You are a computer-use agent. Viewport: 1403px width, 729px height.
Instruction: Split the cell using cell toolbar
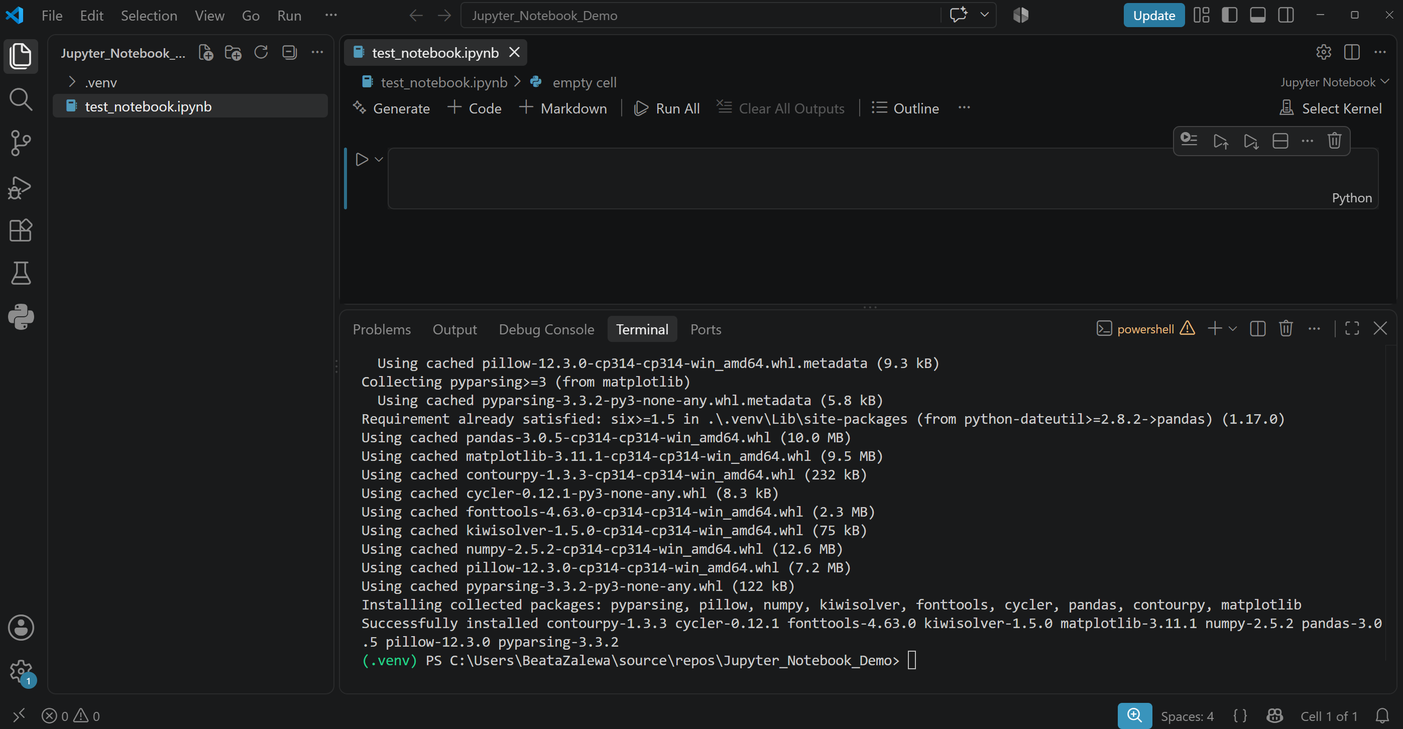[x=1280, y=141]
